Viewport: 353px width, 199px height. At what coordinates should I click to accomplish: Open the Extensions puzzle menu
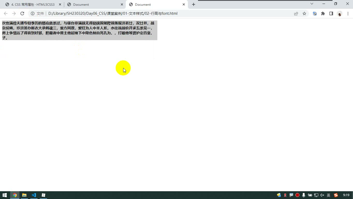pos(323,13)
